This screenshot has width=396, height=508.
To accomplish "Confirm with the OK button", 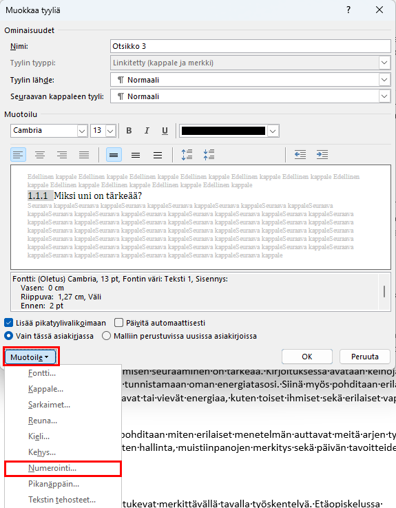I will (x=307, y=357).
